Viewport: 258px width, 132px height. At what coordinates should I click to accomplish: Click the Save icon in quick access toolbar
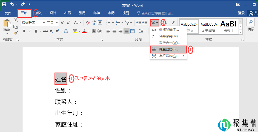[x=4, y=4]
